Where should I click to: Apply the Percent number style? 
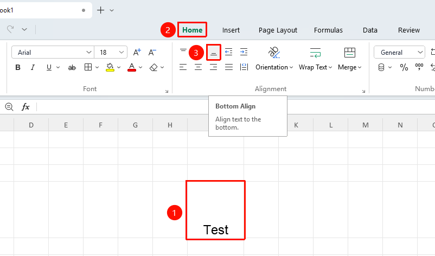[x=404, y=67]
